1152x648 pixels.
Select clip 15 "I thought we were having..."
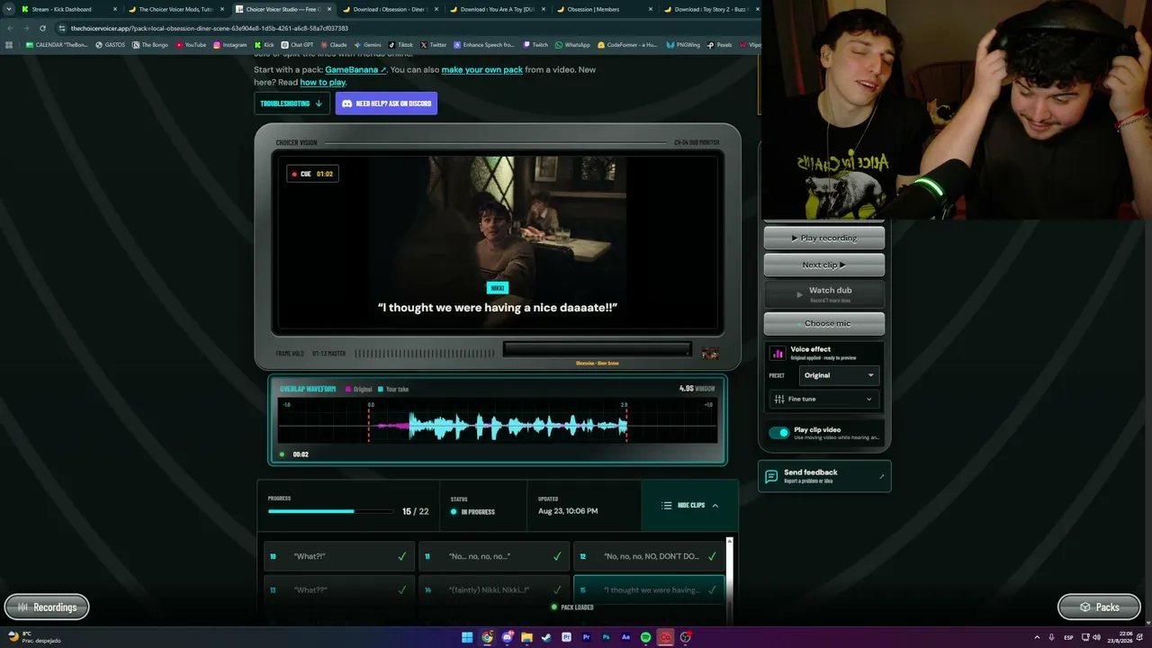(x=649, y=590)
